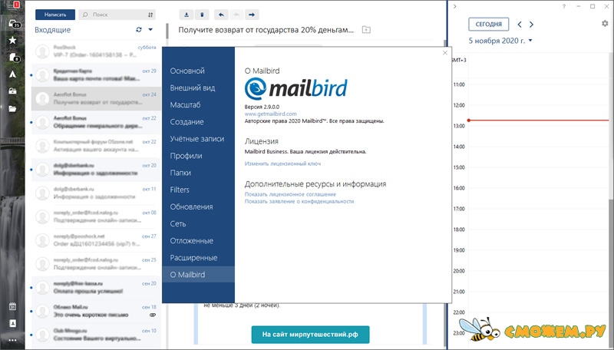Open the email dated окт 29

[96, 74]
